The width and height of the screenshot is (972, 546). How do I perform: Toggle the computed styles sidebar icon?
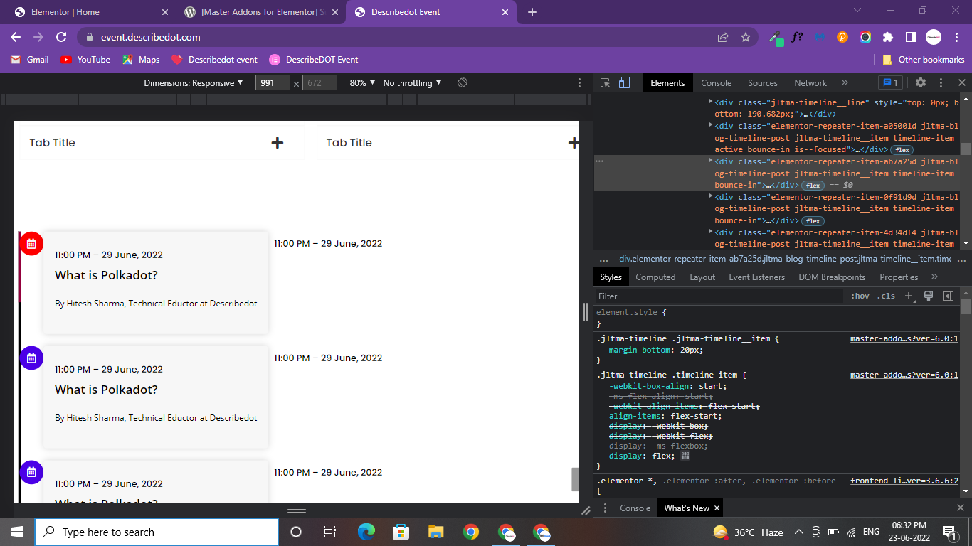pyautogui.click(x=948, y=296)
